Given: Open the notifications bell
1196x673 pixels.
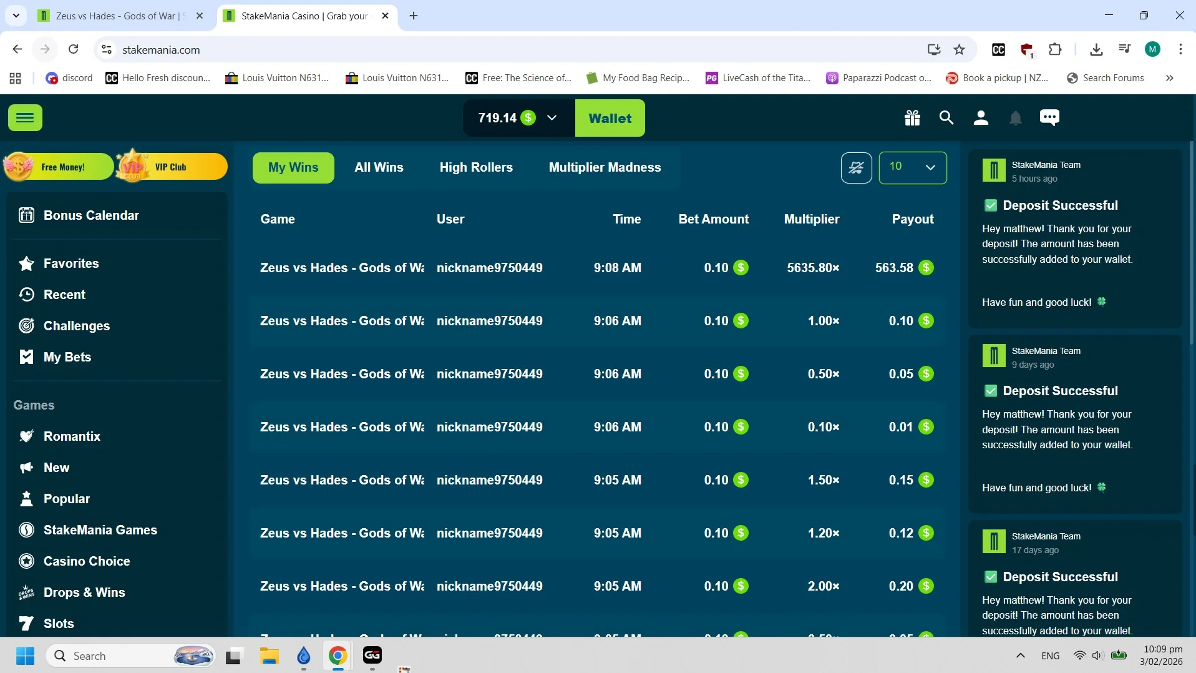Looking at the screenshot, I should click(x=1016, y=117).
